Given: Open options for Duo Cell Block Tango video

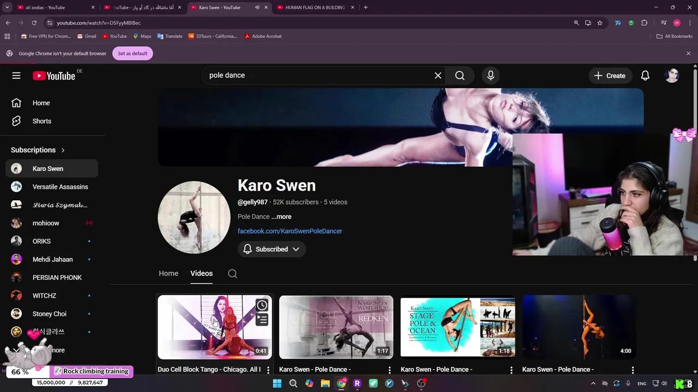Looking at the screenshot, I should pyautogui.click(x=268, y=370).
